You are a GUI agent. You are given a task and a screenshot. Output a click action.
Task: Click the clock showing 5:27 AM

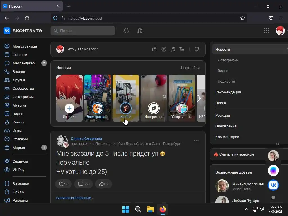click(x=276, y=209)
